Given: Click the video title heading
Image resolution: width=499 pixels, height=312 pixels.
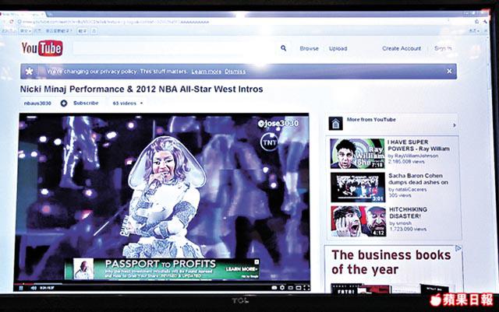Looking at the screenshot, I should coord(141,89).
